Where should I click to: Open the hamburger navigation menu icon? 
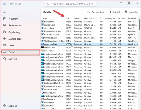(x=4, y=12)
